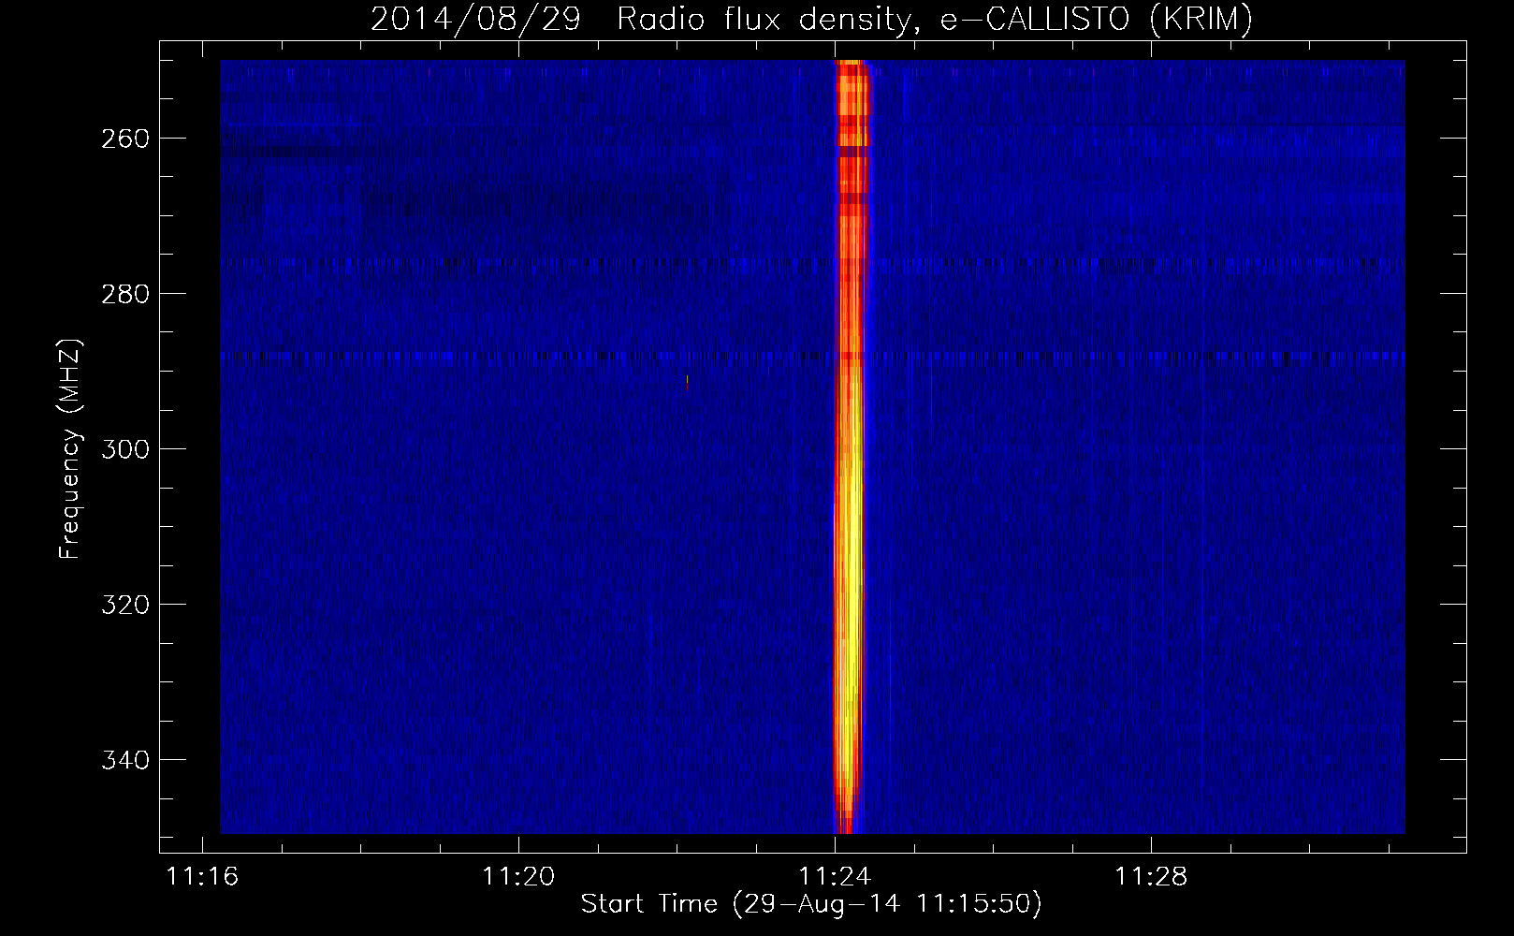Click the small orange spike near 11:22
Screen dimensions: 1514x936
coord(687,381)
